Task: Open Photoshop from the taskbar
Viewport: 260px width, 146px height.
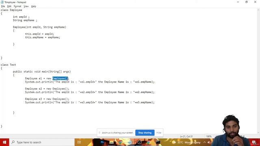Action: pyautogui.click(x=102, y=142)
